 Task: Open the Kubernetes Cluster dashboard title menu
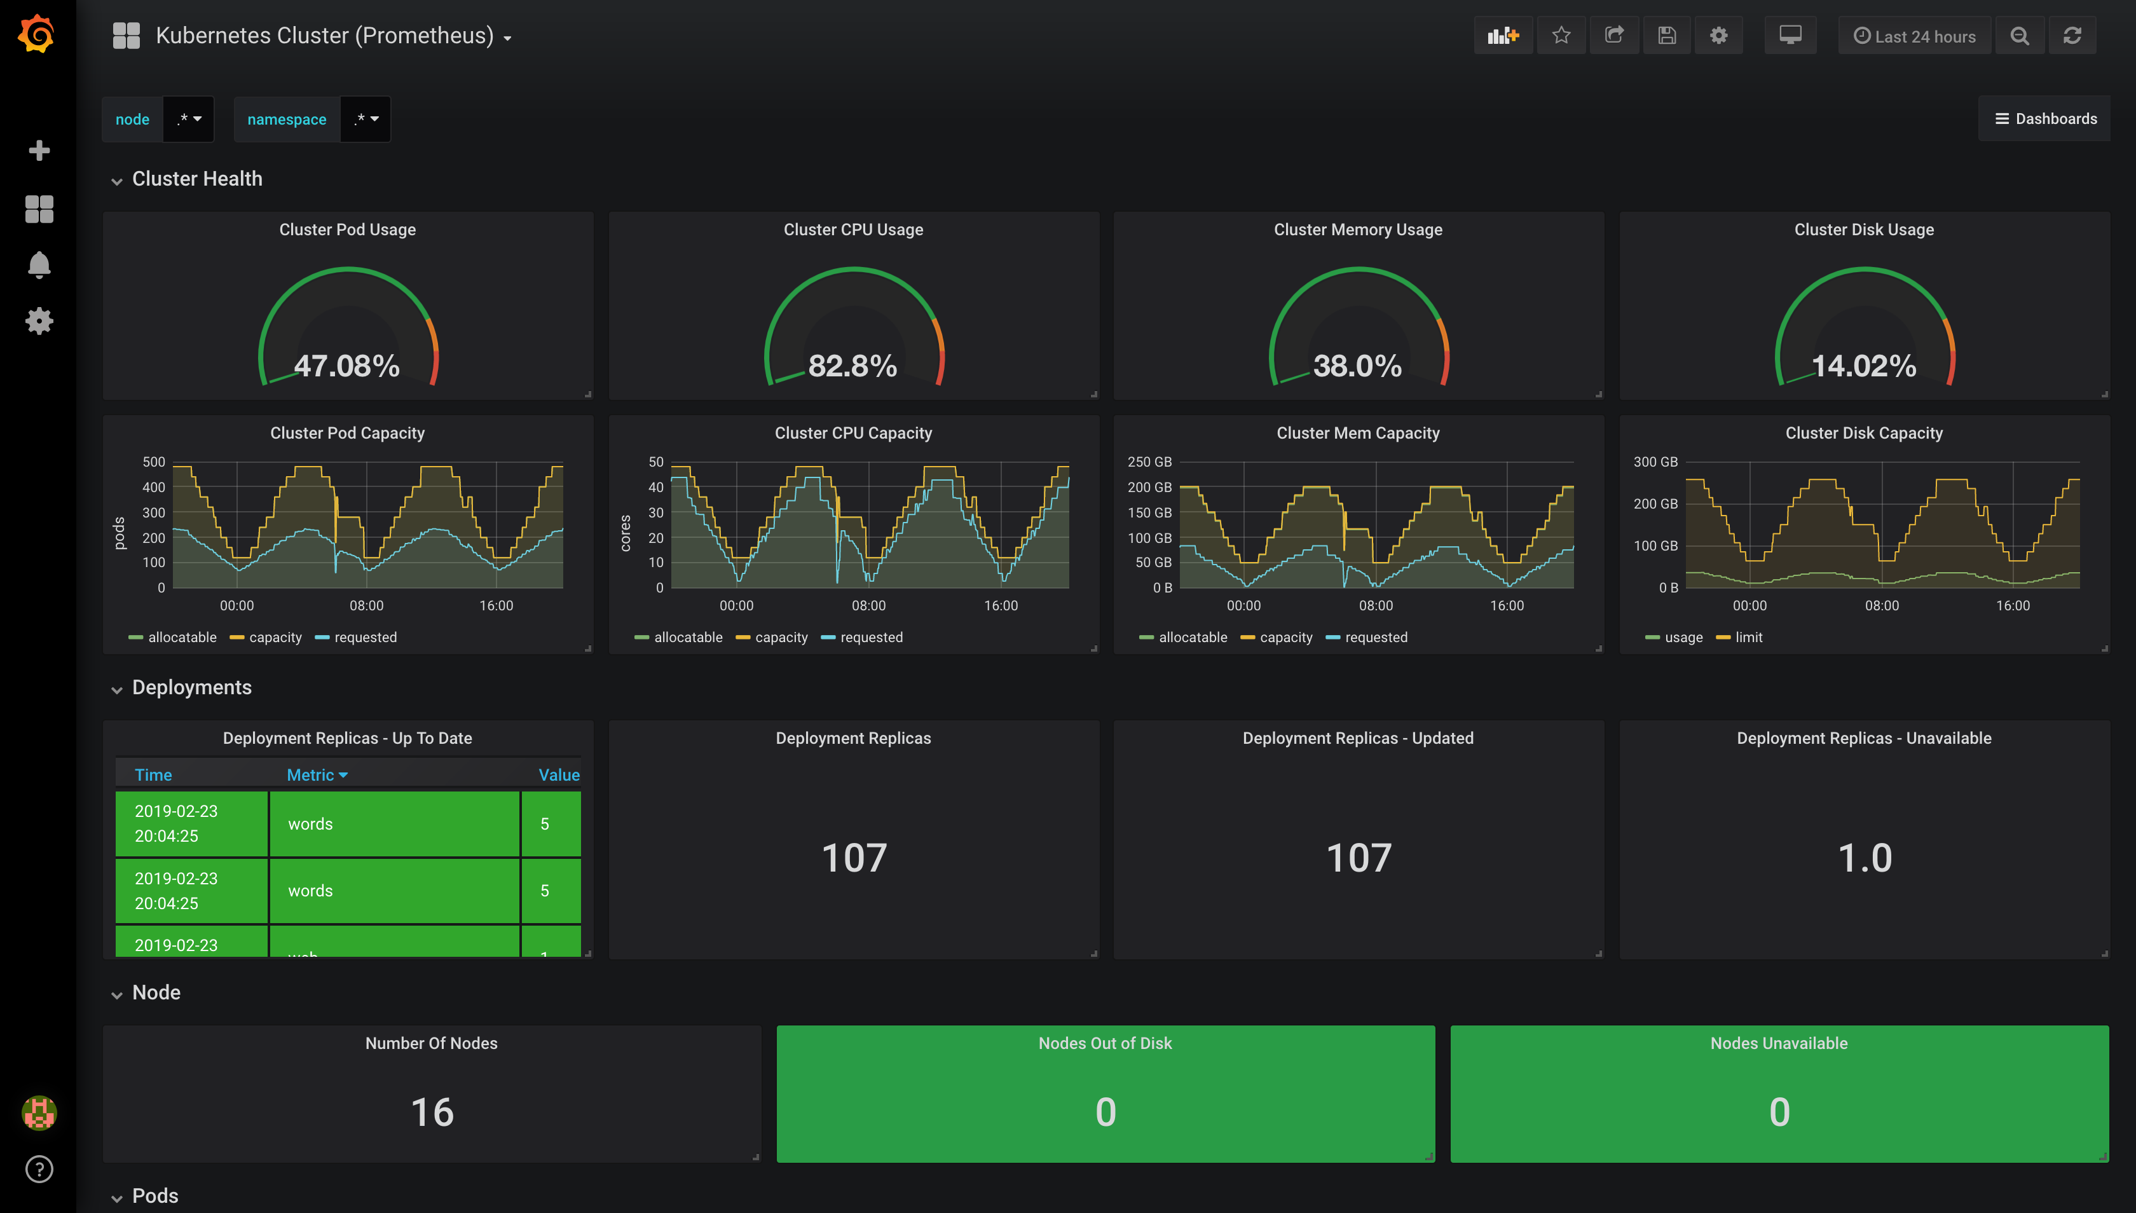click(333, 36)
